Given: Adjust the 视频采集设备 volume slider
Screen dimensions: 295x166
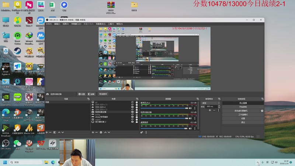Looking at the screenshot, I should point(164,118).
